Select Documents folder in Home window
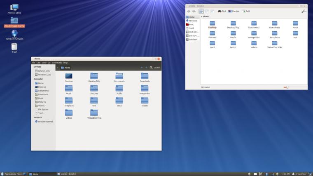Image resolution: width=313 pixels, height=176 pixels. [x=119, y=77]
